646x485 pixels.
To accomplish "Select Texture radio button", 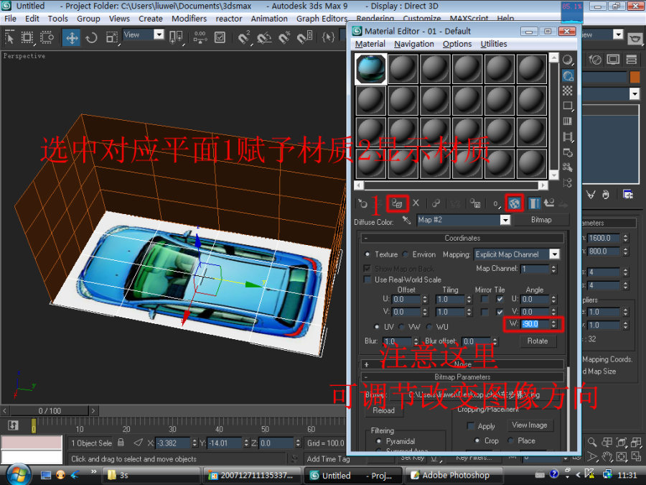I will pos(367,254).
